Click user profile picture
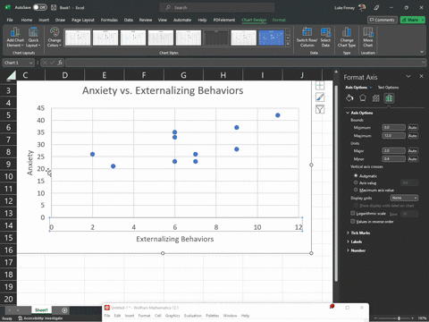 pos(362,7)
